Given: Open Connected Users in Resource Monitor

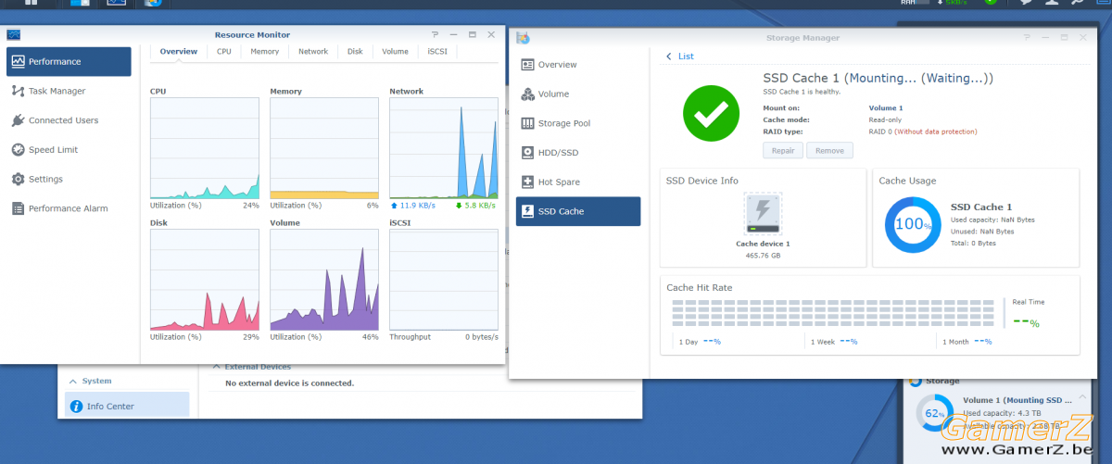Looking at the screenshot, I should click(x=69, y=120).
